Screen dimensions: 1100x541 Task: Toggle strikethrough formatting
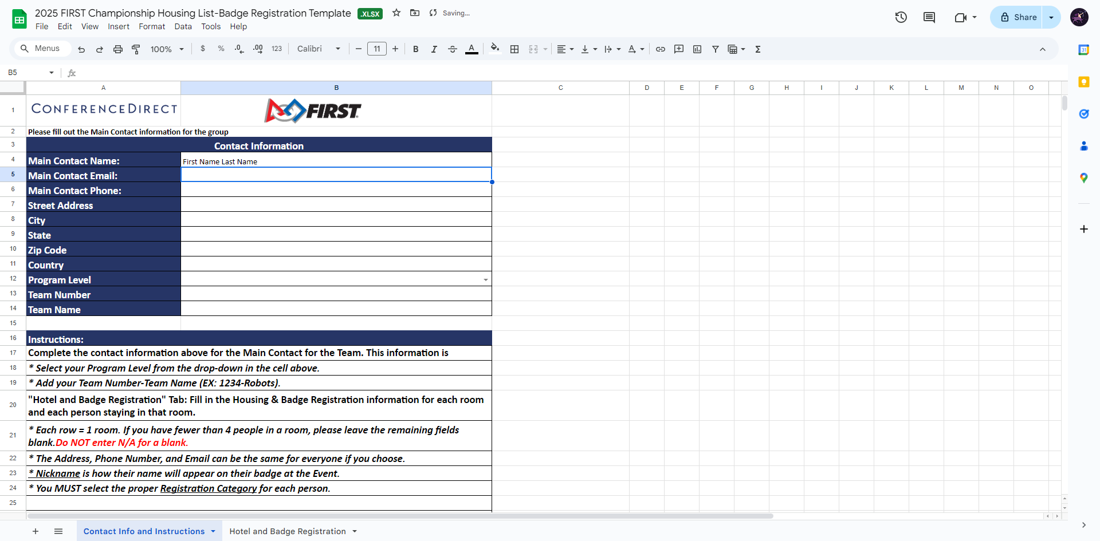point(453,49)
